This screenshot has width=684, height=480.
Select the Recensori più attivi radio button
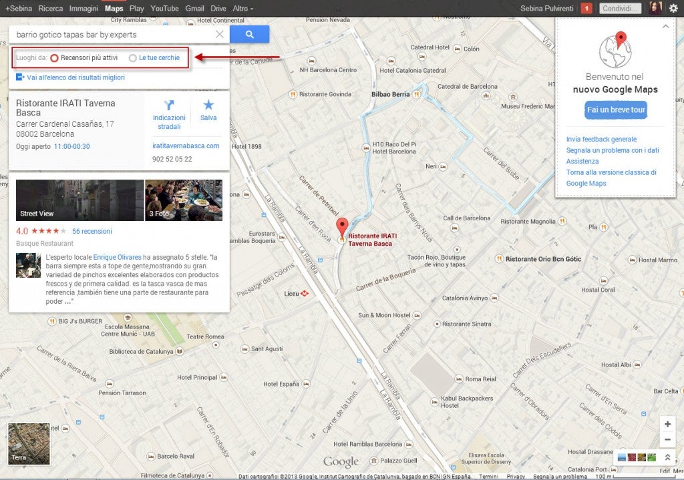click(55, 58)
